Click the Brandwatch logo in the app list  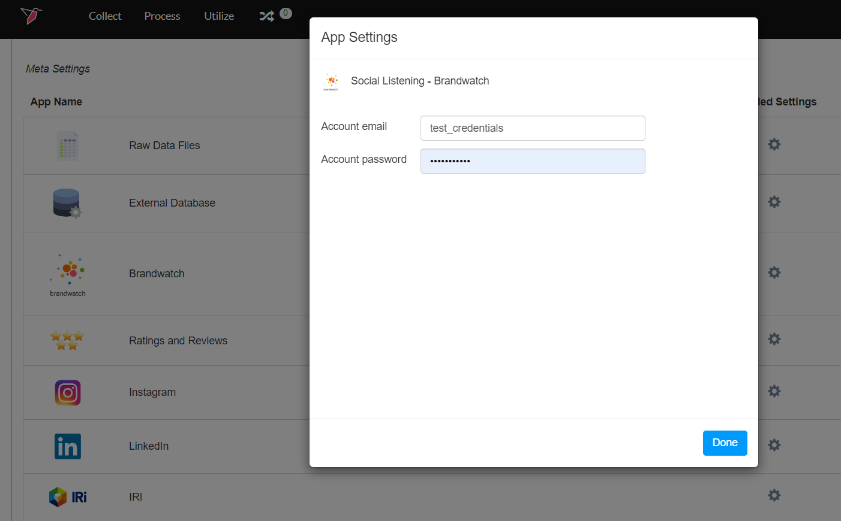(x=68, y=274)
